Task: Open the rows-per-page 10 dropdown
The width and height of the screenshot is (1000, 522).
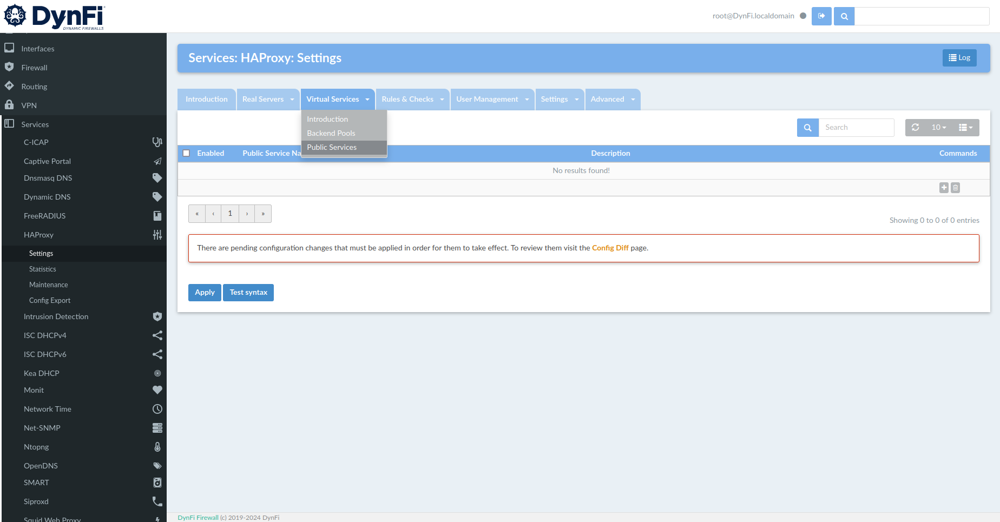Action: [x=939, y=128]
